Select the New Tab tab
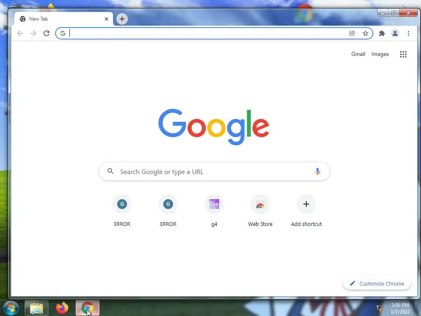421x316 pixels. tap(64, 19)
